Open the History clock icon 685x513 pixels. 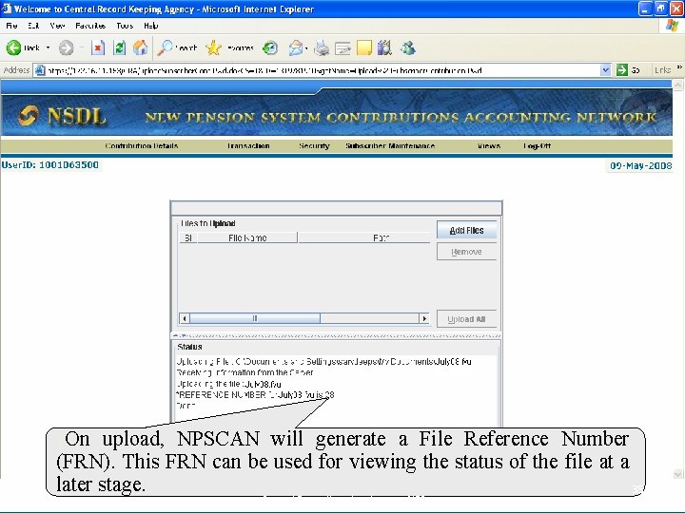click(270, 47)
